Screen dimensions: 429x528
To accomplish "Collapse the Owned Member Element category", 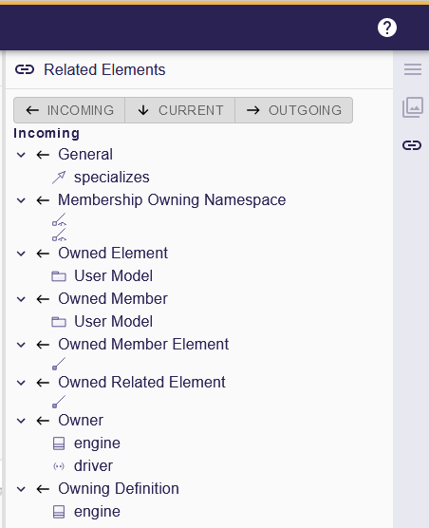I will click(21, 345).
